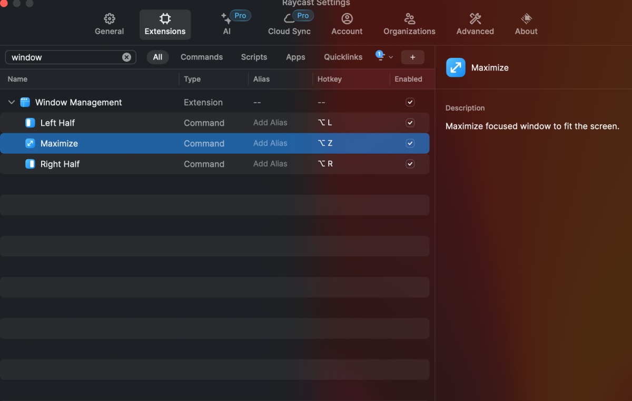Sort by the Name column header
This screenshot has width=632, height=401.
point(17,79)
